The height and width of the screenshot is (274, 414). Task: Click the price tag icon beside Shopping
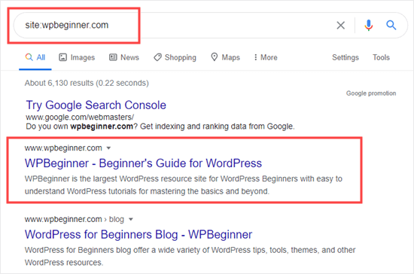(x=157, y=57)
